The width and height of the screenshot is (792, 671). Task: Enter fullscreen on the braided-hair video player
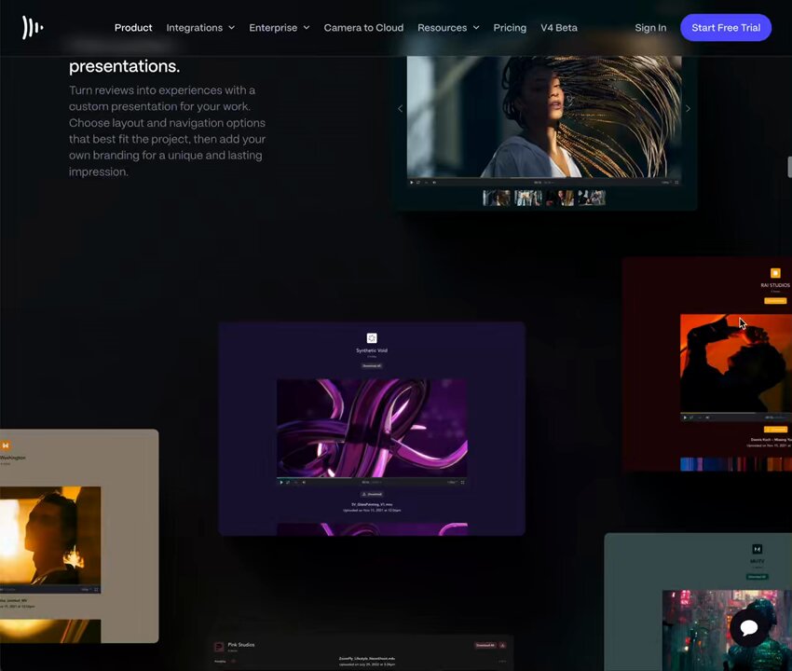(x=676, y=183)
